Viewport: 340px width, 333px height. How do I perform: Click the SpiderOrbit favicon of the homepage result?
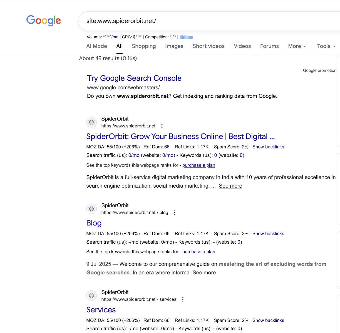click(91, 122)
